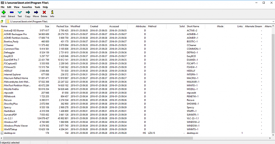Select the HDDLLF folder icon
This screenshot has height=144, width=275.
[2, 71]
